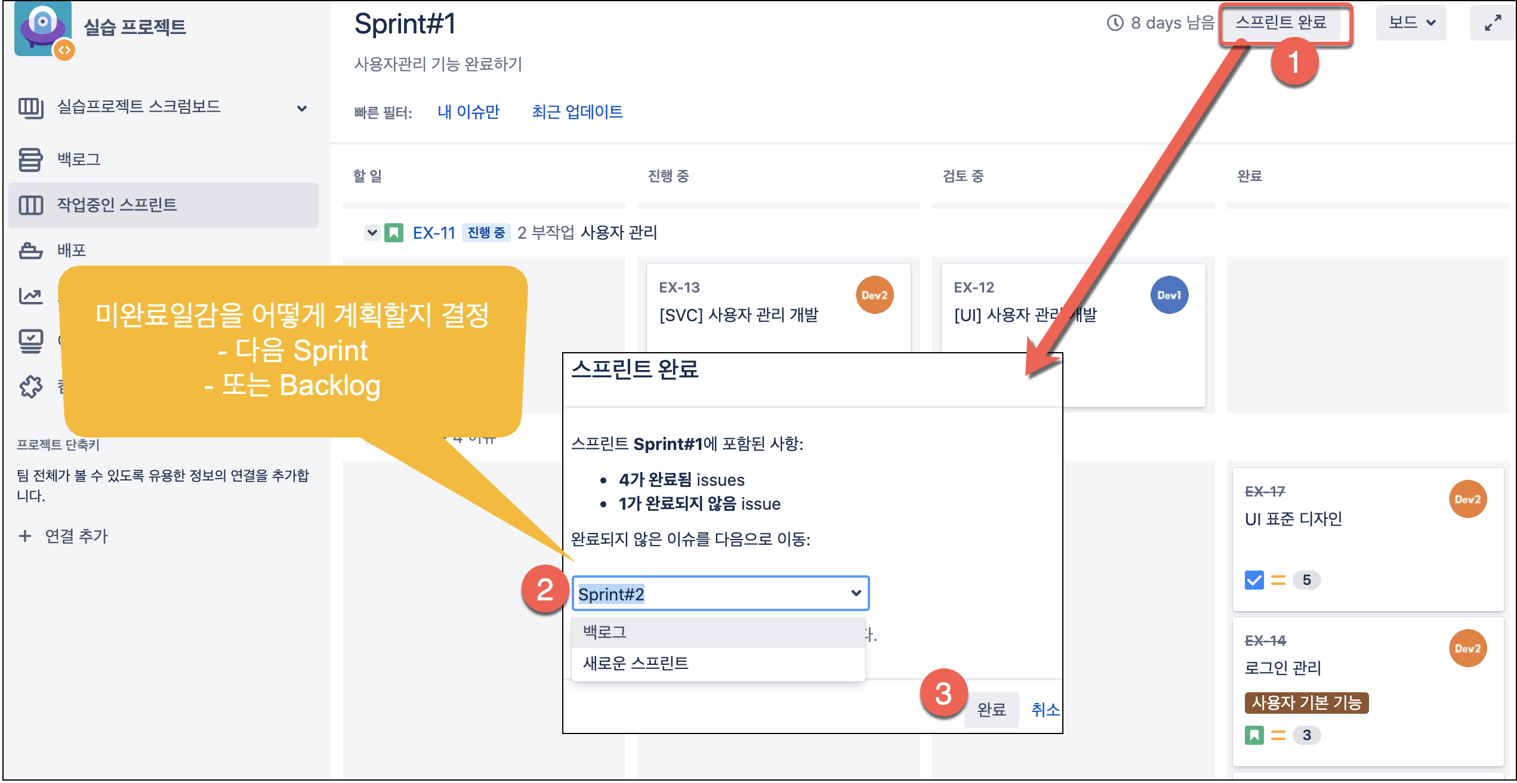This screenshot has height=783, width=1517.
Task: Click the 사용자 기본 기능 epic label
Action: pyautogui.click(x=1306, y=702)
